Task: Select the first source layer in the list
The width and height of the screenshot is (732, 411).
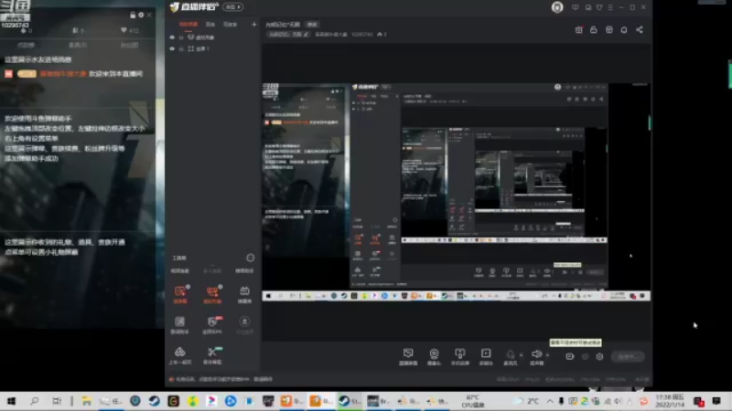Action: [x=201, y=37]
